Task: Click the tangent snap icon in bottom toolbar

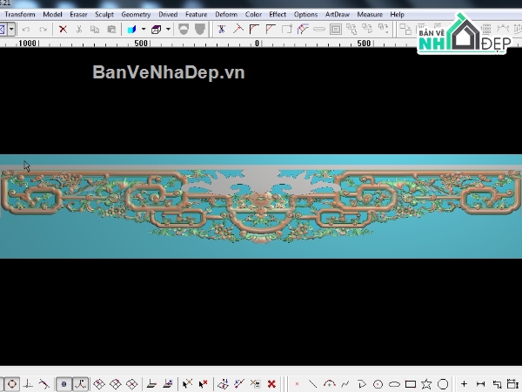Action: (x=44, y=384)
